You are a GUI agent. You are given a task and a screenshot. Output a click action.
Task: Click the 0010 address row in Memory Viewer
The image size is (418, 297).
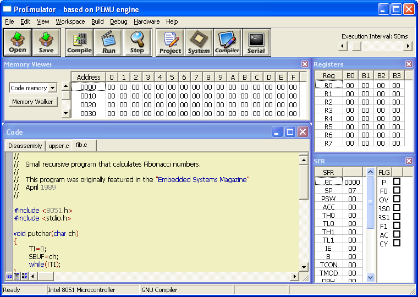tap(185, 96)
